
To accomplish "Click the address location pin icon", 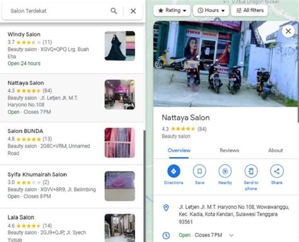I will (166, 208).
